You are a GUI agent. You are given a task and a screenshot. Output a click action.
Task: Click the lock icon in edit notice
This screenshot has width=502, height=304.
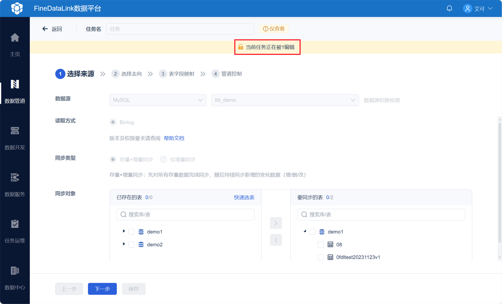pyautogui.click(x=240, y=47)
